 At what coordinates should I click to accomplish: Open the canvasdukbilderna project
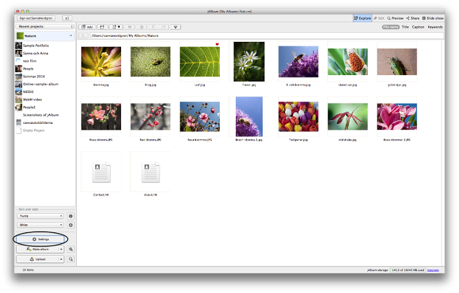tap(45, 123)
